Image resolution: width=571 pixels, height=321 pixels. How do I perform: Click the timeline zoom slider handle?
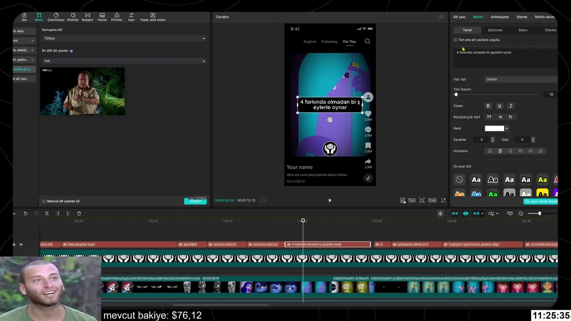[x=539, y=214]
